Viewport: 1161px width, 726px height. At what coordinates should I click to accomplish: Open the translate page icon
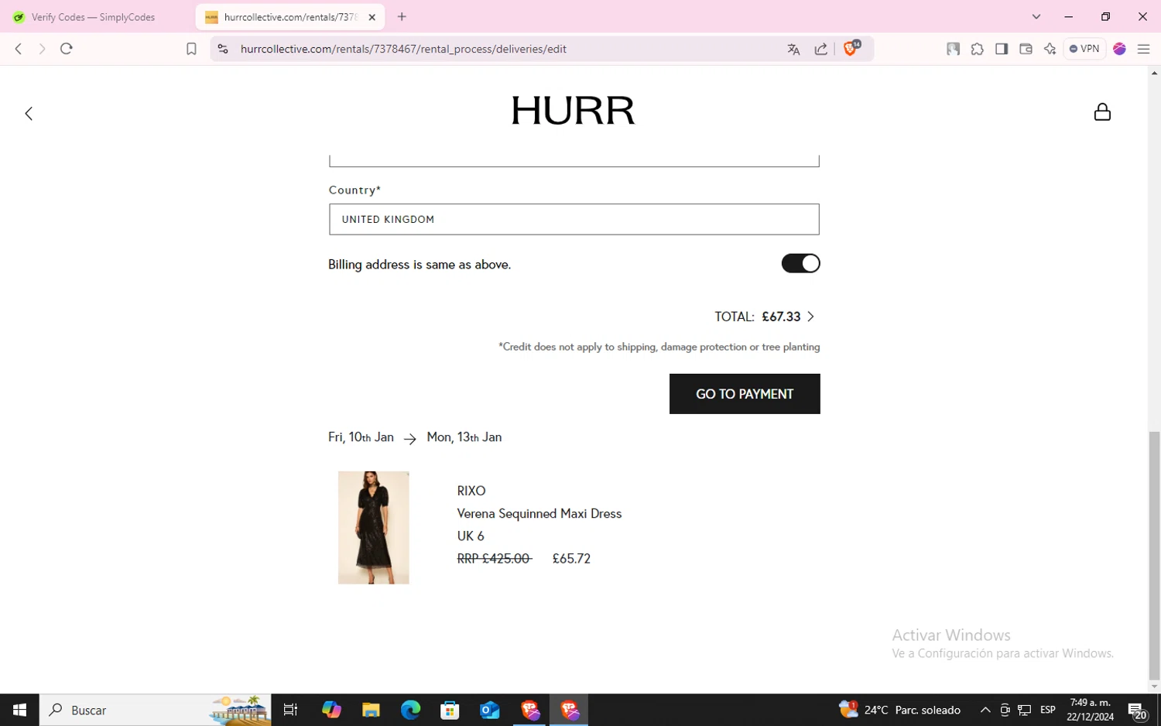coord(793,49)
